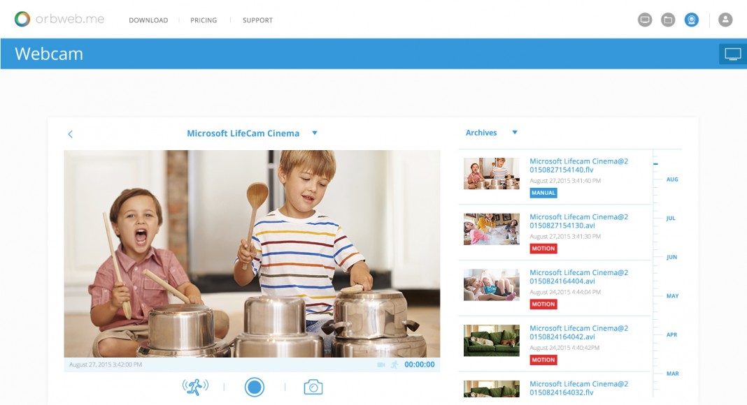This screenshot has height=405, width=747.
Task: Open archive file 0150824164404.avi link
Action: (579, 277)
